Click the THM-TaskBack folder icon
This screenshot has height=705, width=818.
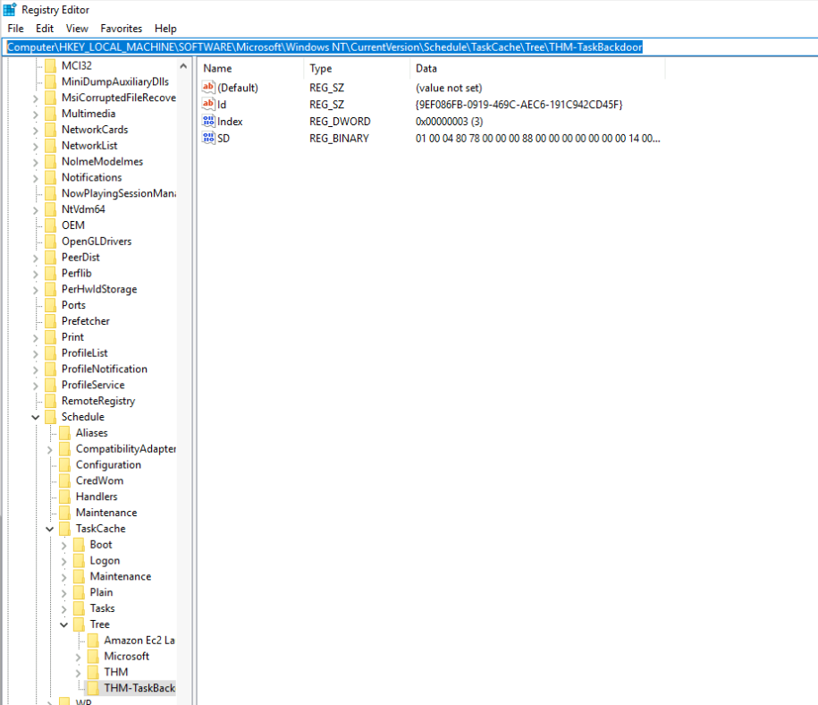[x=93, y=688]
